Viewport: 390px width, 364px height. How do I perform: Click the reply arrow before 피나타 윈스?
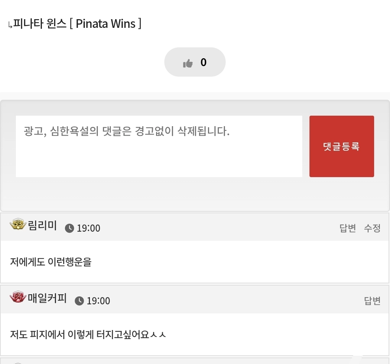(x=10, y=25)
